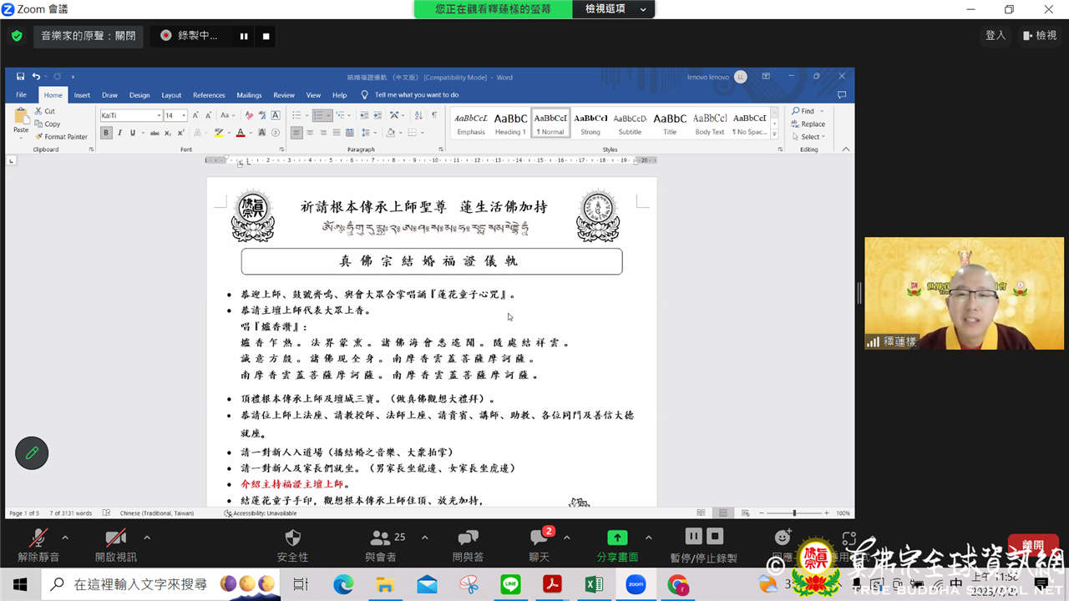Image resolution: width=1069 pixels, height=601 pixels.
Task: Unmute microphone in Zoom toolbar
Action: 38,539
